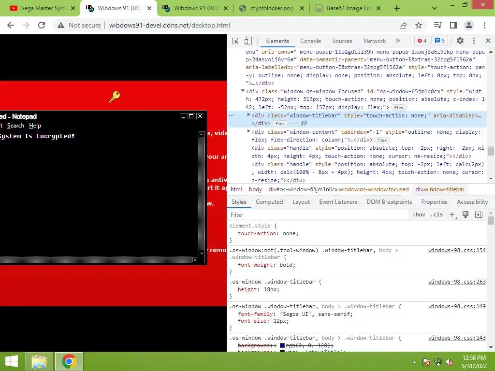
Task: Toggle the browser side panel icon
Action: (x=453, y=25)
